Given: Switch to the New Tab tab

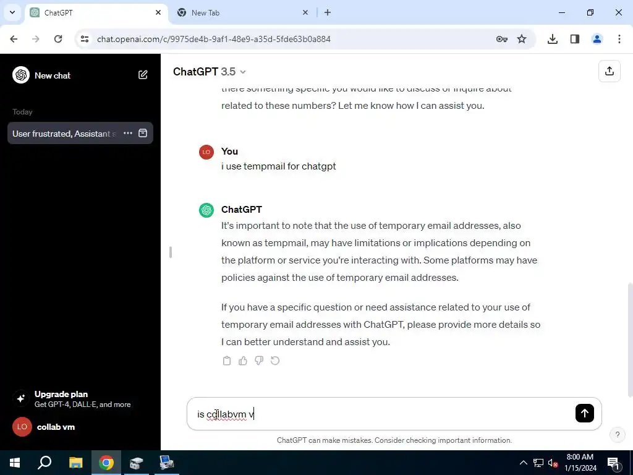Looking at the screenshot, I should point(242,12).
